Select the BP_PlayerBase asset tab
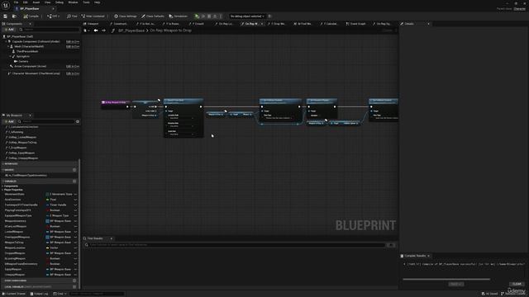This screenshot has width=529, height=297. (30, 8)
